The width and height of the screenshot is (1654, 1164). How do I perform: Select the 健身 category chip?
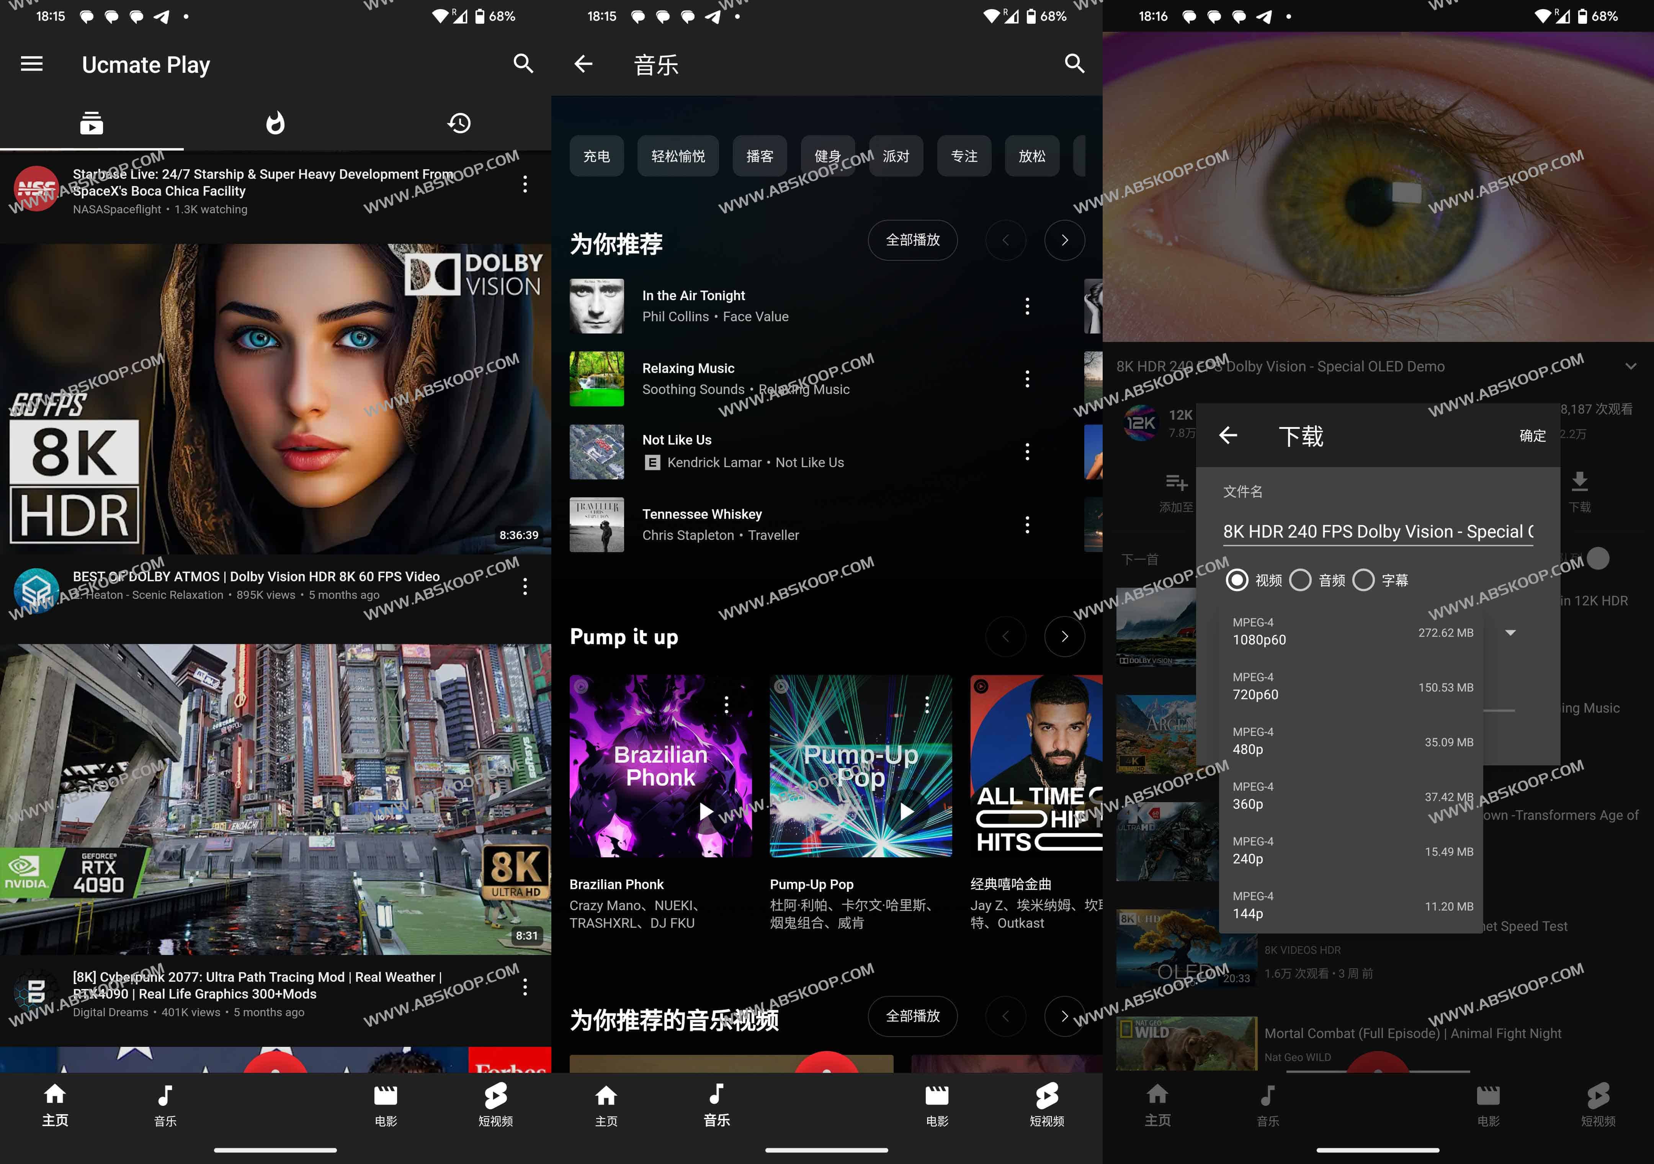(828, 156)
